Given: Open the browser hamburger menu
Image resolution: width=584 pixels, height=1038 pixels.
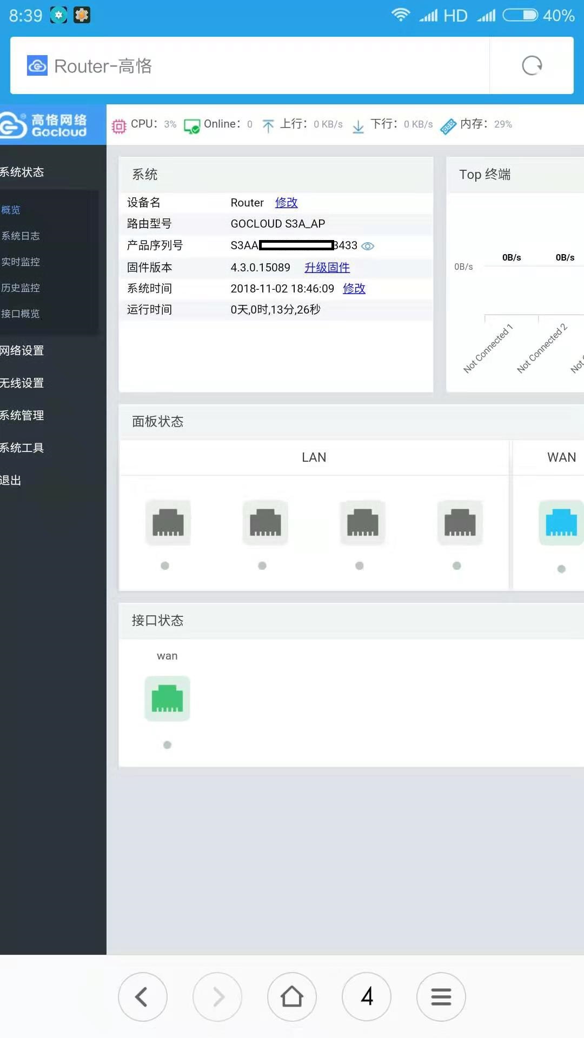Looking at the screenshot, I should (x=441, y=996).
